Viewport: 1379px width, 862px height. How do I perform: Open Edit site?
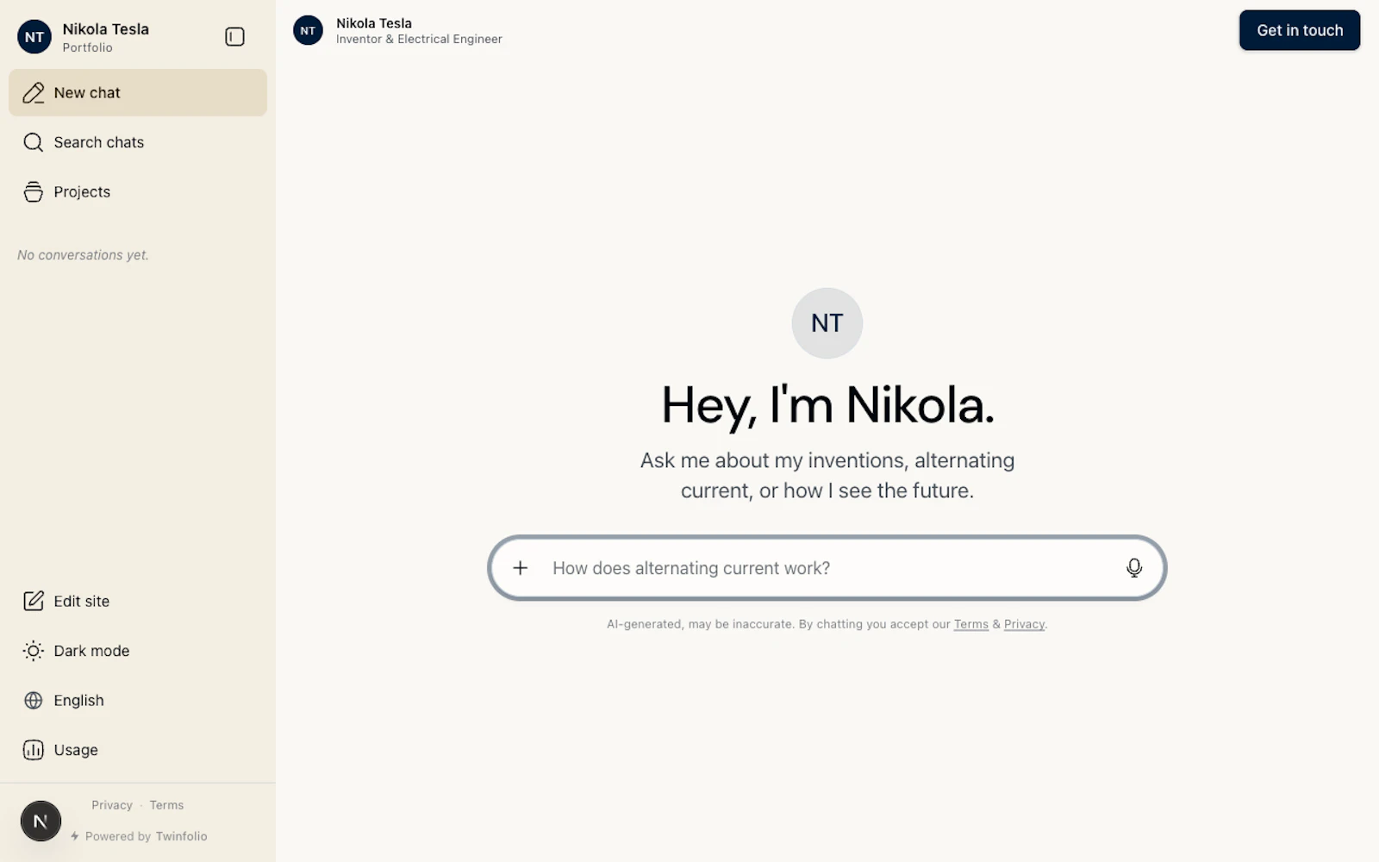click(x=138, y=601)
